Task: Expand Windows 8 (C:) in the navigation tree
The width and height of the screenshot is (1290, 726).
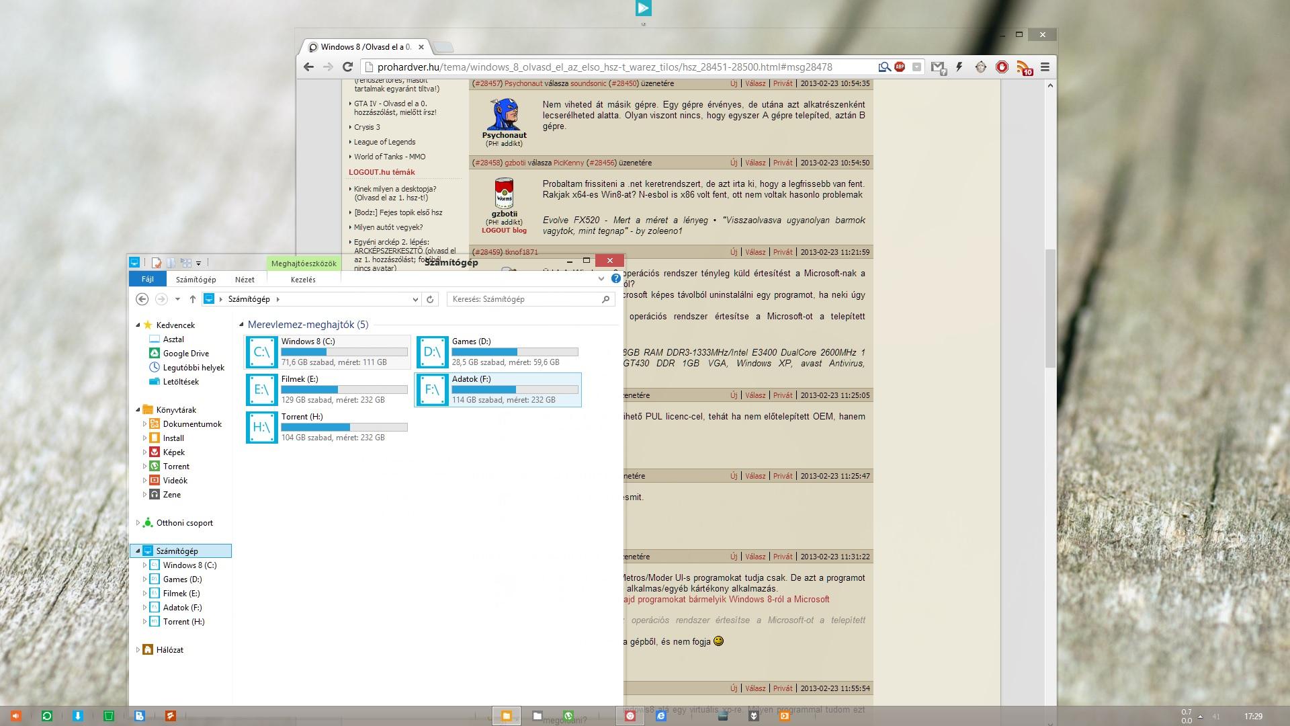Action: [144, 565]
